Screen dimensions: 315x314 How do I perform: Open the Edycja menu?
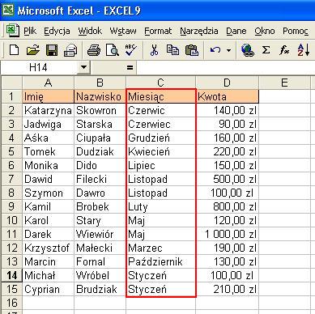click(x=57, y=31)
